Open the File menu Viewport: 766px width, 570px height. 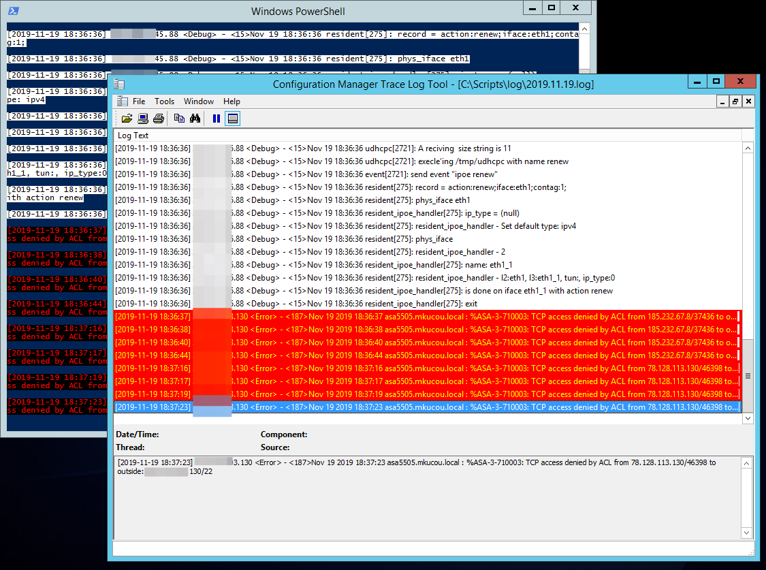tap(139, 101)
